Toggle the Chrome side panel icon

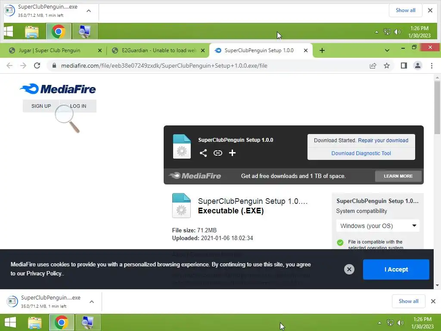(x=404, y=66)
